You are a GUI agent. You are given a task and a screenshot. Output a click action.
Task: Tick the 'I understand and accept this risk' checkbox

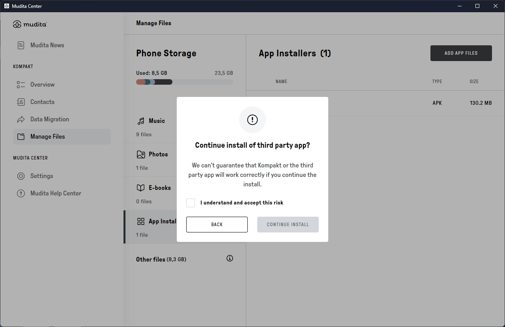coord(191,203)
